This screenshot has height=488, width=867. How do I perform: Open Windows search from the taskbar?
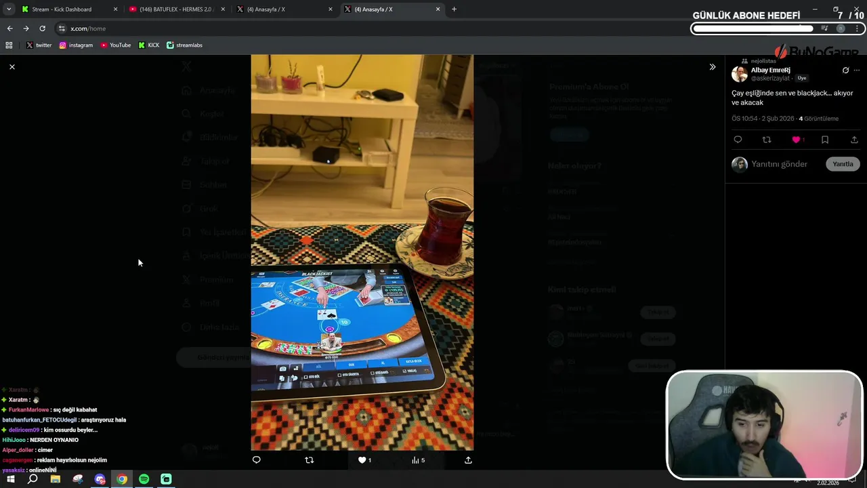(33, 479)
